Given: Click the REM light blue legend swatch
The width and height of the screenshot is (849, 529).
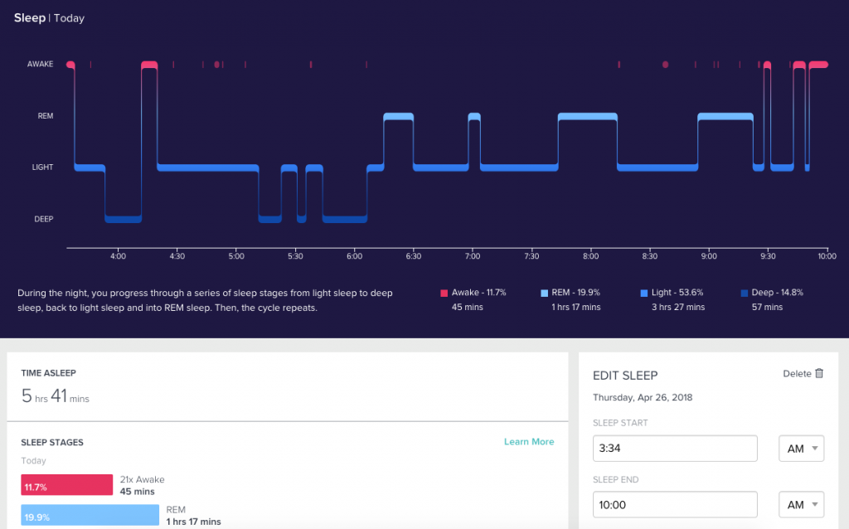Looking at the screenshot, I should click(544, 293).
